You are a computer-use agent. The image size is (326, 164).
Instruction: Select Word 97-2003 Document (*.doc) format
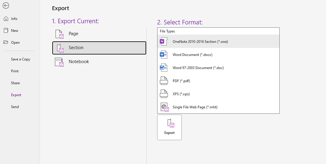[198, 68]
